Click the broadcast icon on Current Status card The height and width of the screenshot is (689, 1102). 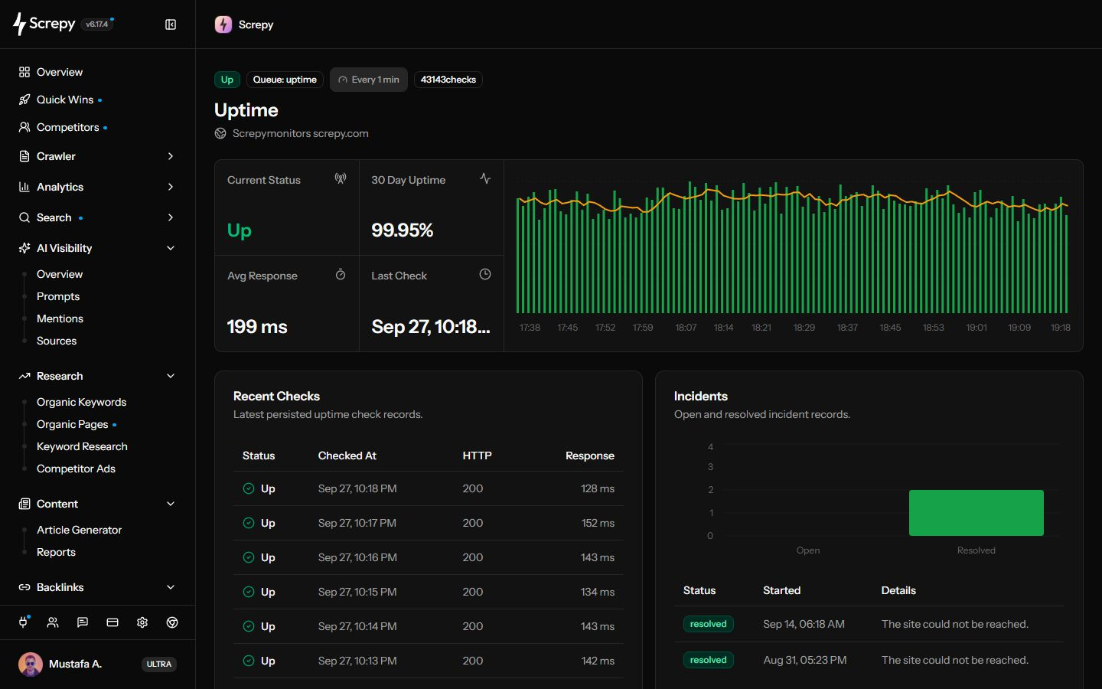point(341,178)
